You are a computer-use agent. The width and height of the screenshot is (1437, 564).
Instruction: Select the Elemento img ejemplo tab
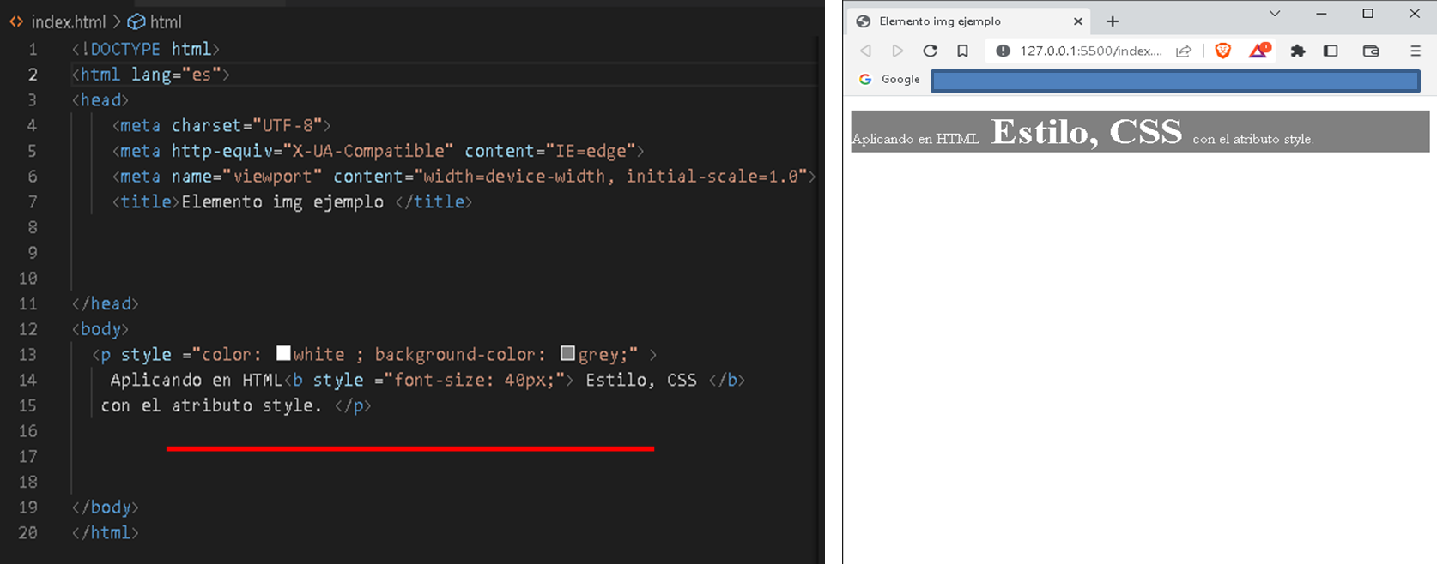(969, 21)
